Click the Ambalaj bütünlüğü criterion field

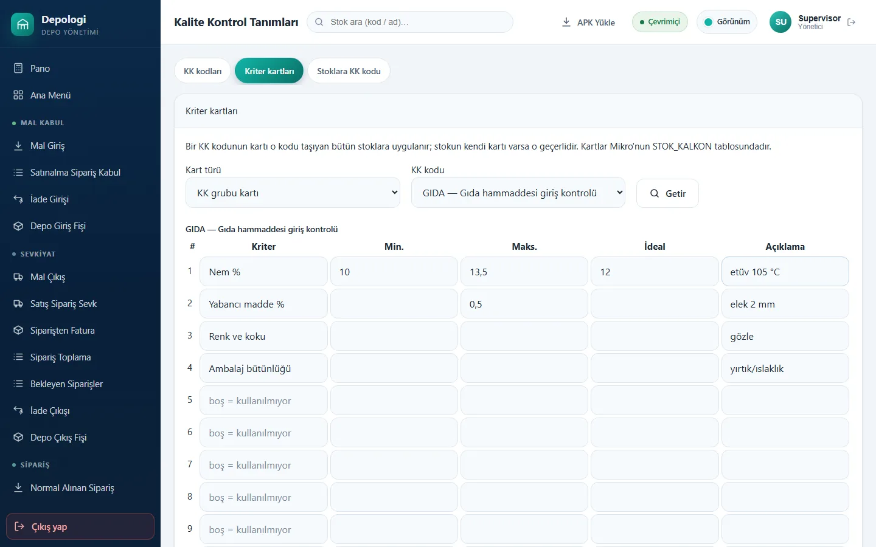click(x=263, y=368)
